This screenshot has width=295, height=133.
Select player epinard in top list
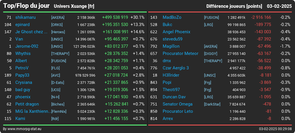pyautogui.click(x=22, y=25)
